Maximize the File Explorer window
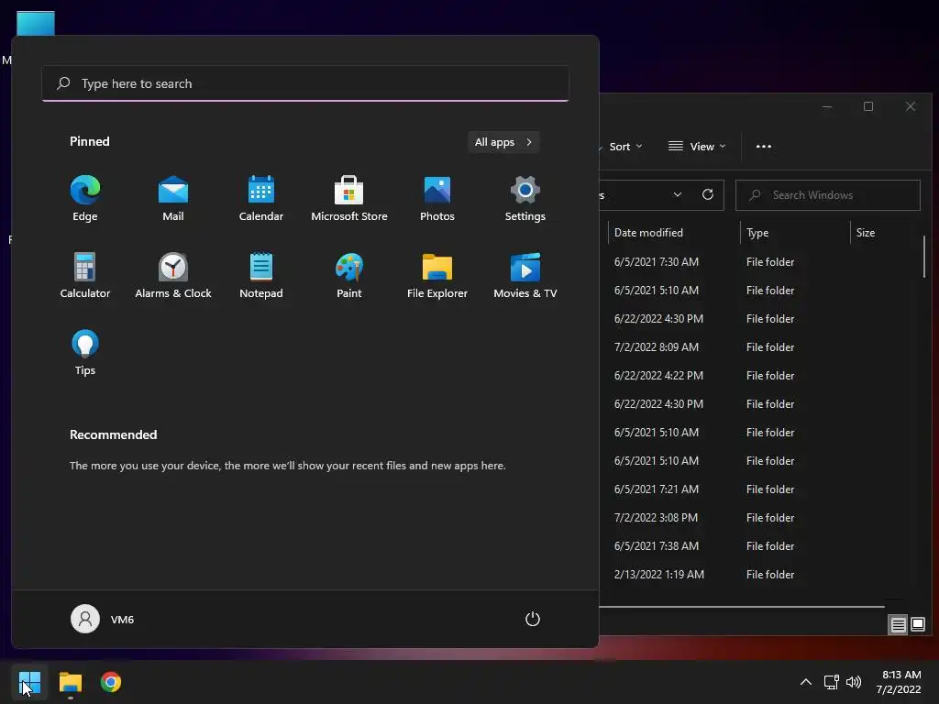 pos(868,106)
